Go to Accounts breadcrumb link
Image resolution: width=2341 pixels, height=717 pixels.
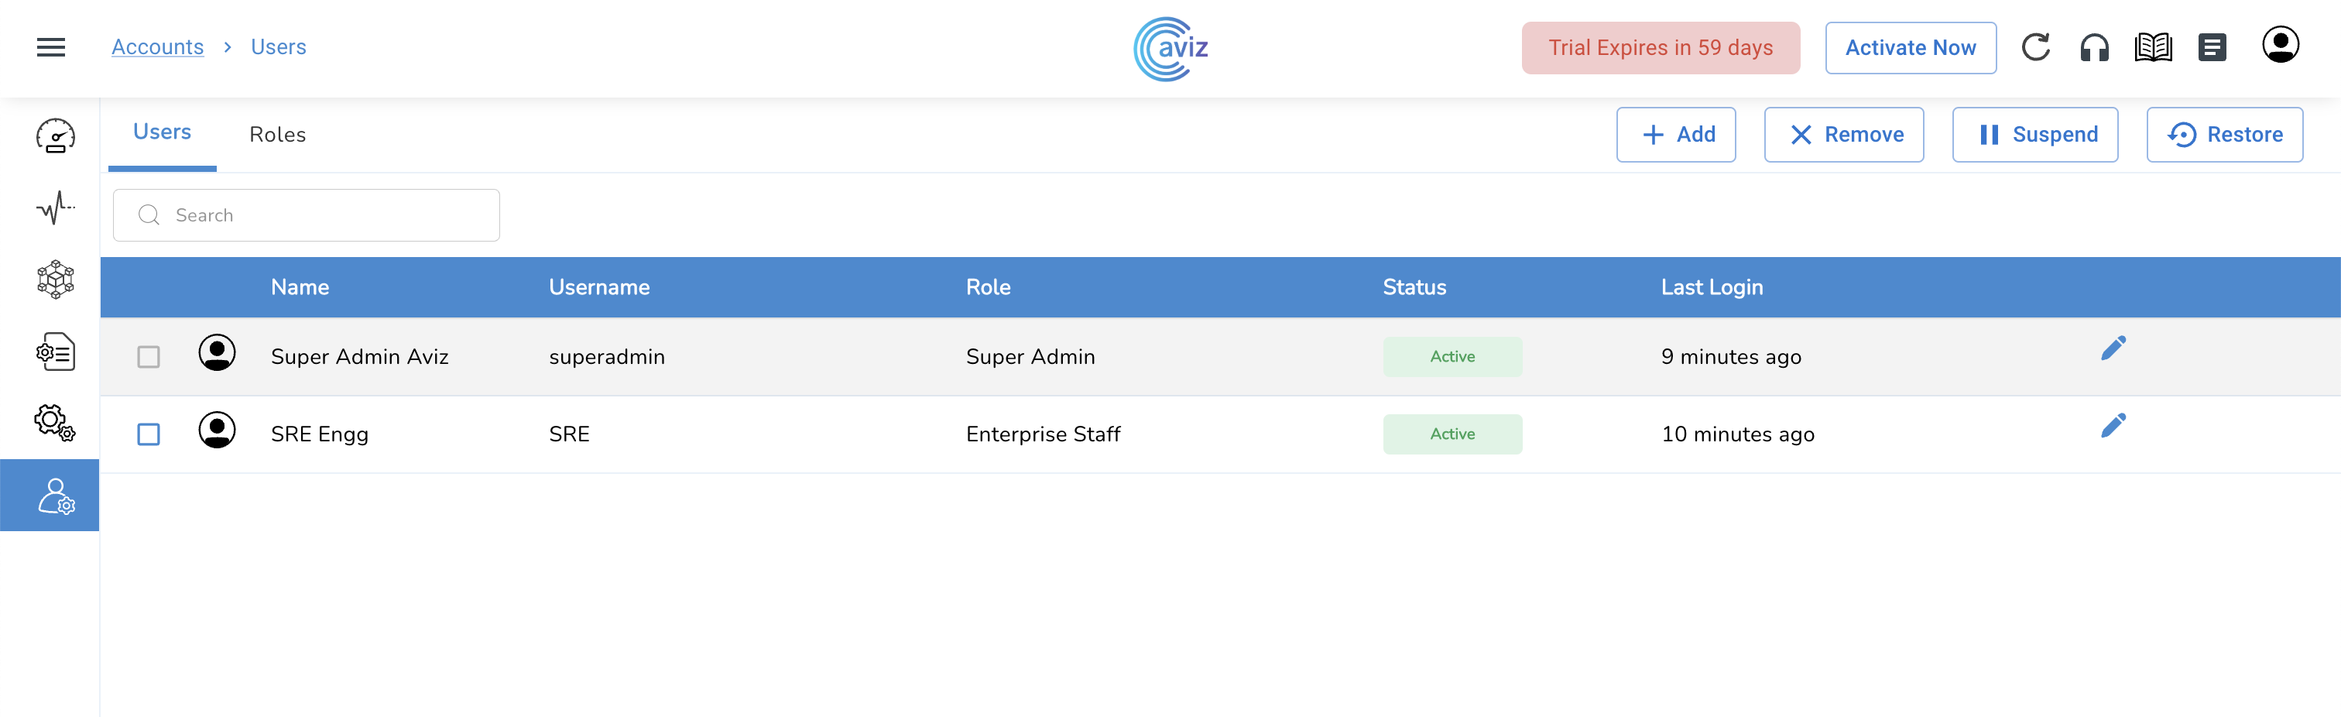coord(157,47)
